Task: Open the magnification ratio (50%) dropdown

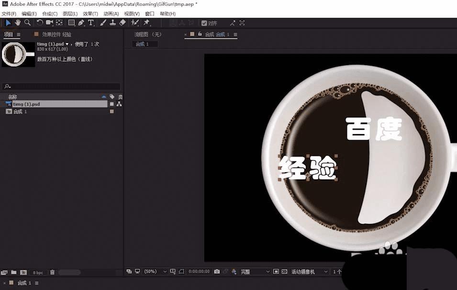Action: pos(156,271)
